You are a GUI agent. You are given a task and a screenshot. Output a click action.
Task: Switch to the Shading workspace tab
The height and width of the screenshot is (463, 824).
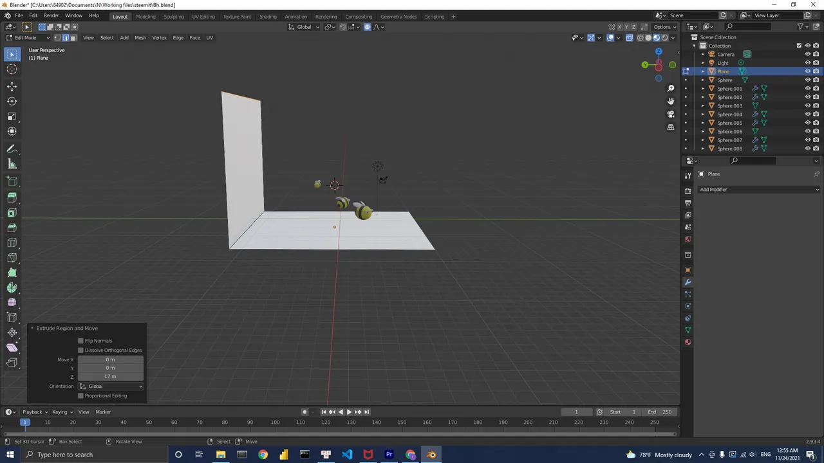[x=268, y=16]
